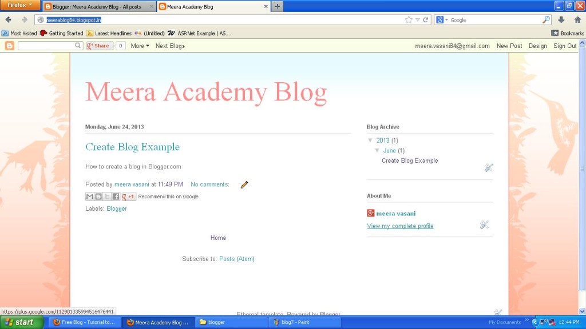Collapse the June archive triangle
Image resolution: width=586 pixels, height=329 pixels.
[377, 150]
